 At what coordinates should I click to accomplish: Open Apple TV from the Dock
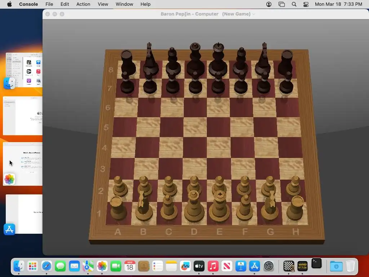(199, 266)
